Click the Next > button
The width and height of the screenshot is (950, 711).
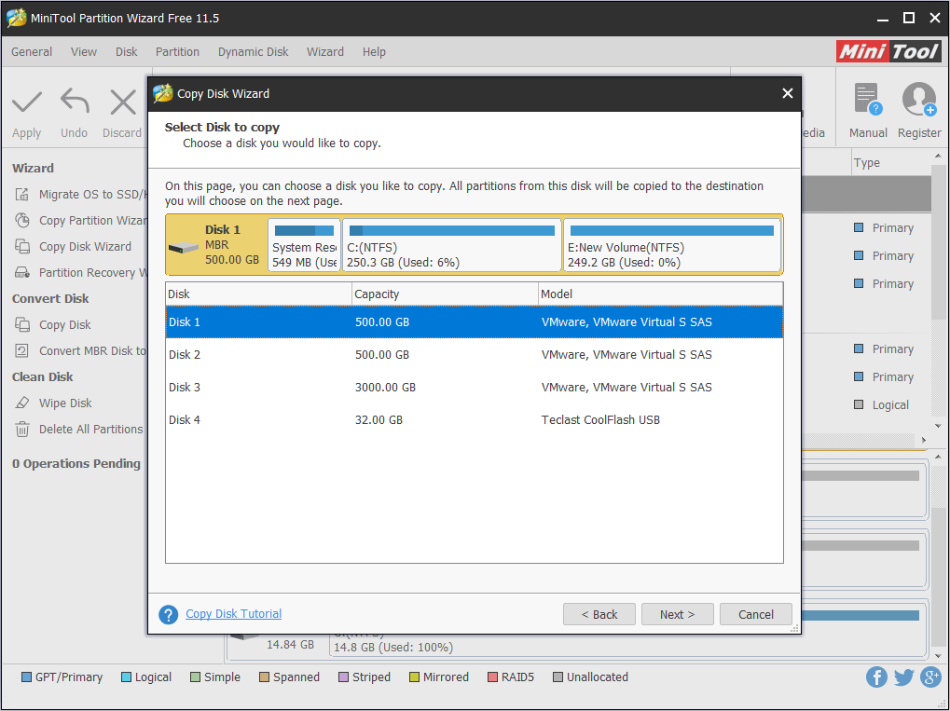pos(678,614)
